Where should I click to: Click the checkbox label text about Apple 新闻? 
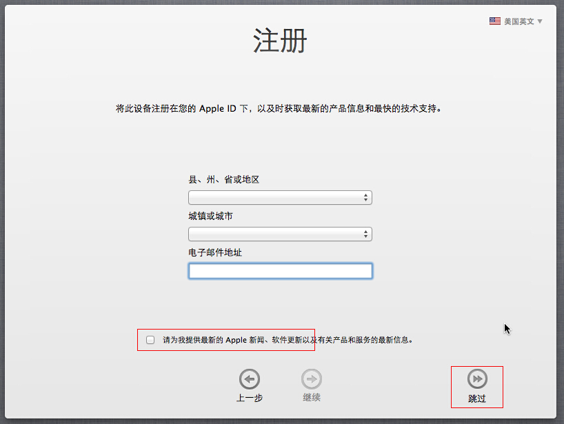click(288, 340)
